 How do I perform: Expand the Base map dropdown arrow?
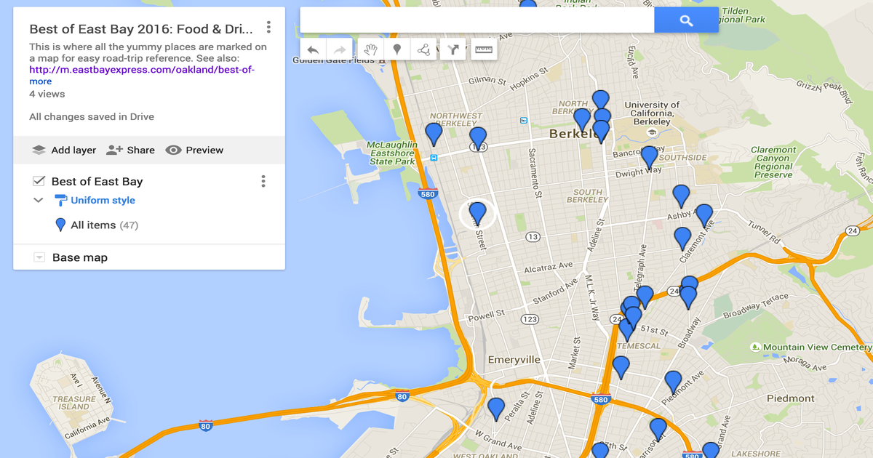(x=39, y=257)
